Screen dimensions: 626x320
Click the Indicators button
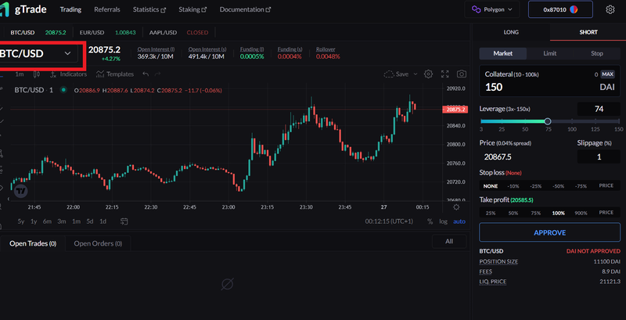68,74
